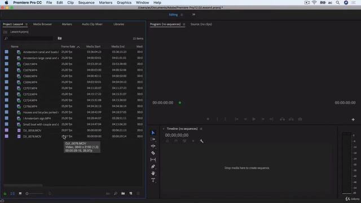Viewport: 361px width, 203px height.
Task: Open the Project Lesson4 panel menu
Action: 27,24
